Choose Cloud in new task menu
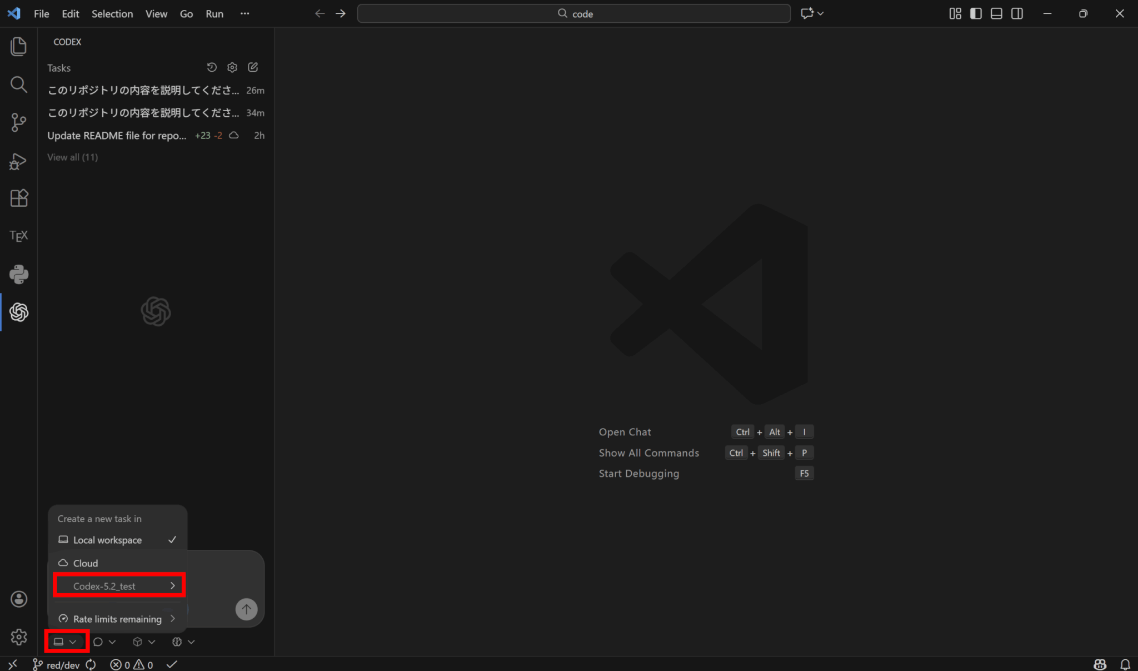The width and height of the screenshot is (1138, 671). [86, 563]
